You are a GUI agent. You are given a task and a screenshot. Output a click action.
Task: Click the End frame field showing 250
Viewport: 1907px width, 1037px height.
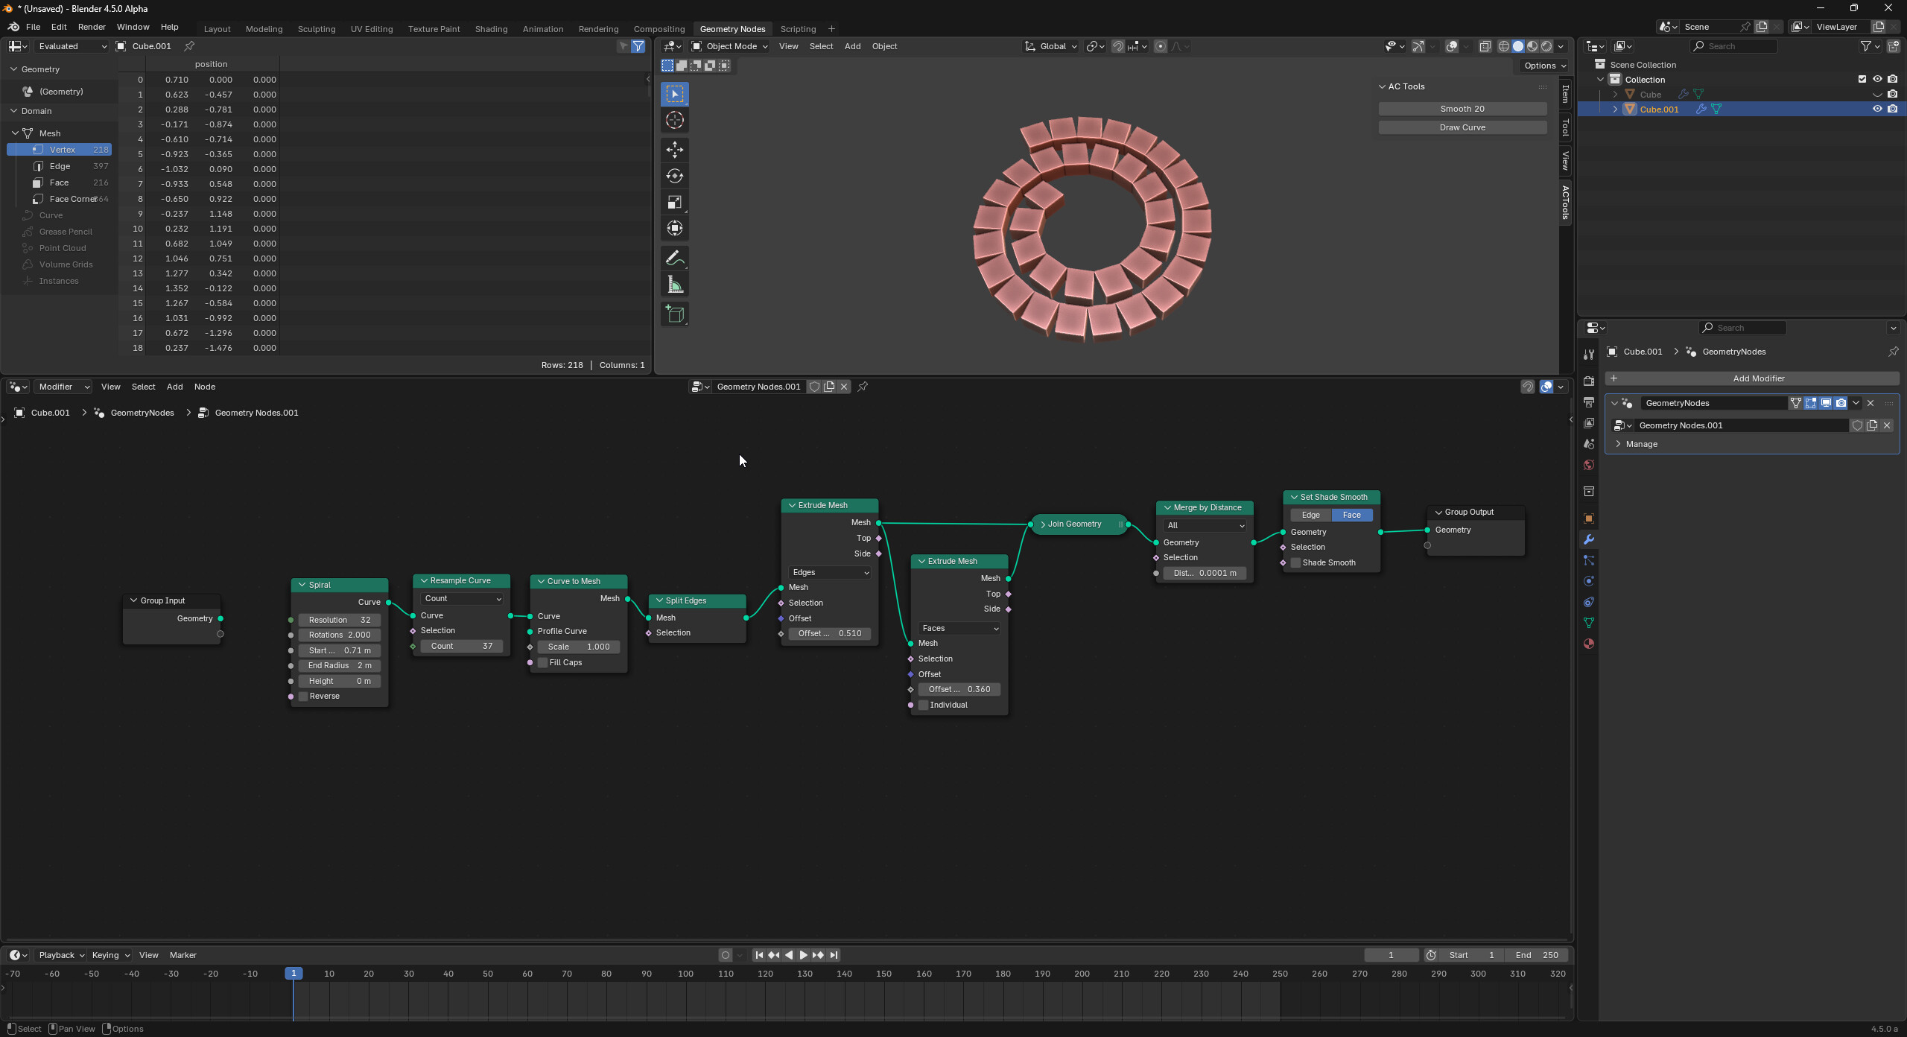pyautogui.click(x=1537, y=955)
